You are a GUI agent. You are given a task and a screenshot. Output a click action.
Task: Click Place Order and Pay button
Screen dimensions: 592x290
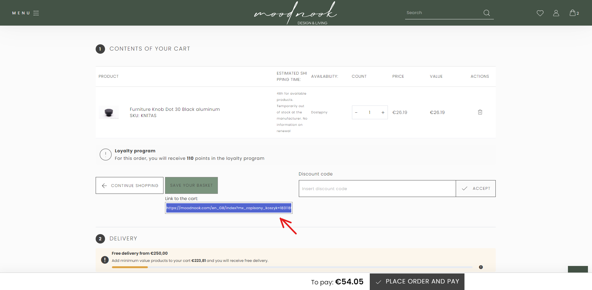417,282
